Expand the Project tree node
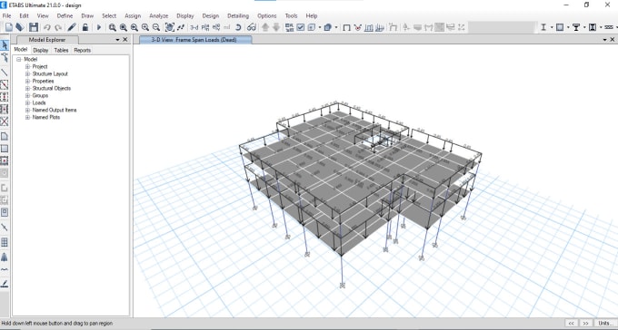The image size is (618, 330). (x=27, y=66)
